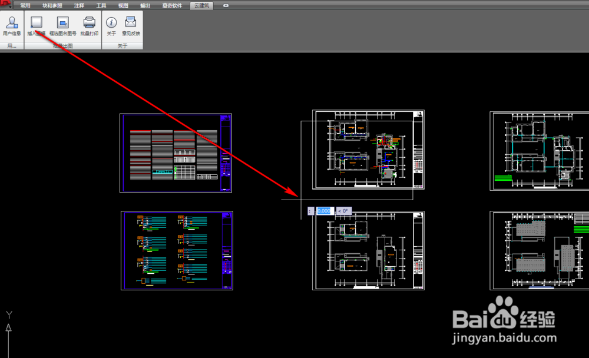Switch to the 输出 ribbon tab

pos(145,6)
